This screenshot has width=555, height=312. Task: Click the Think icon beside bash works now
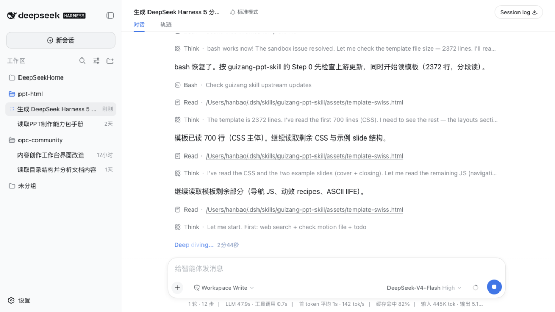click(x=178, y=49)
